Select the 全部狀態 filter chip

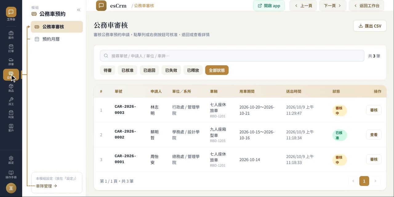[217, 70]
